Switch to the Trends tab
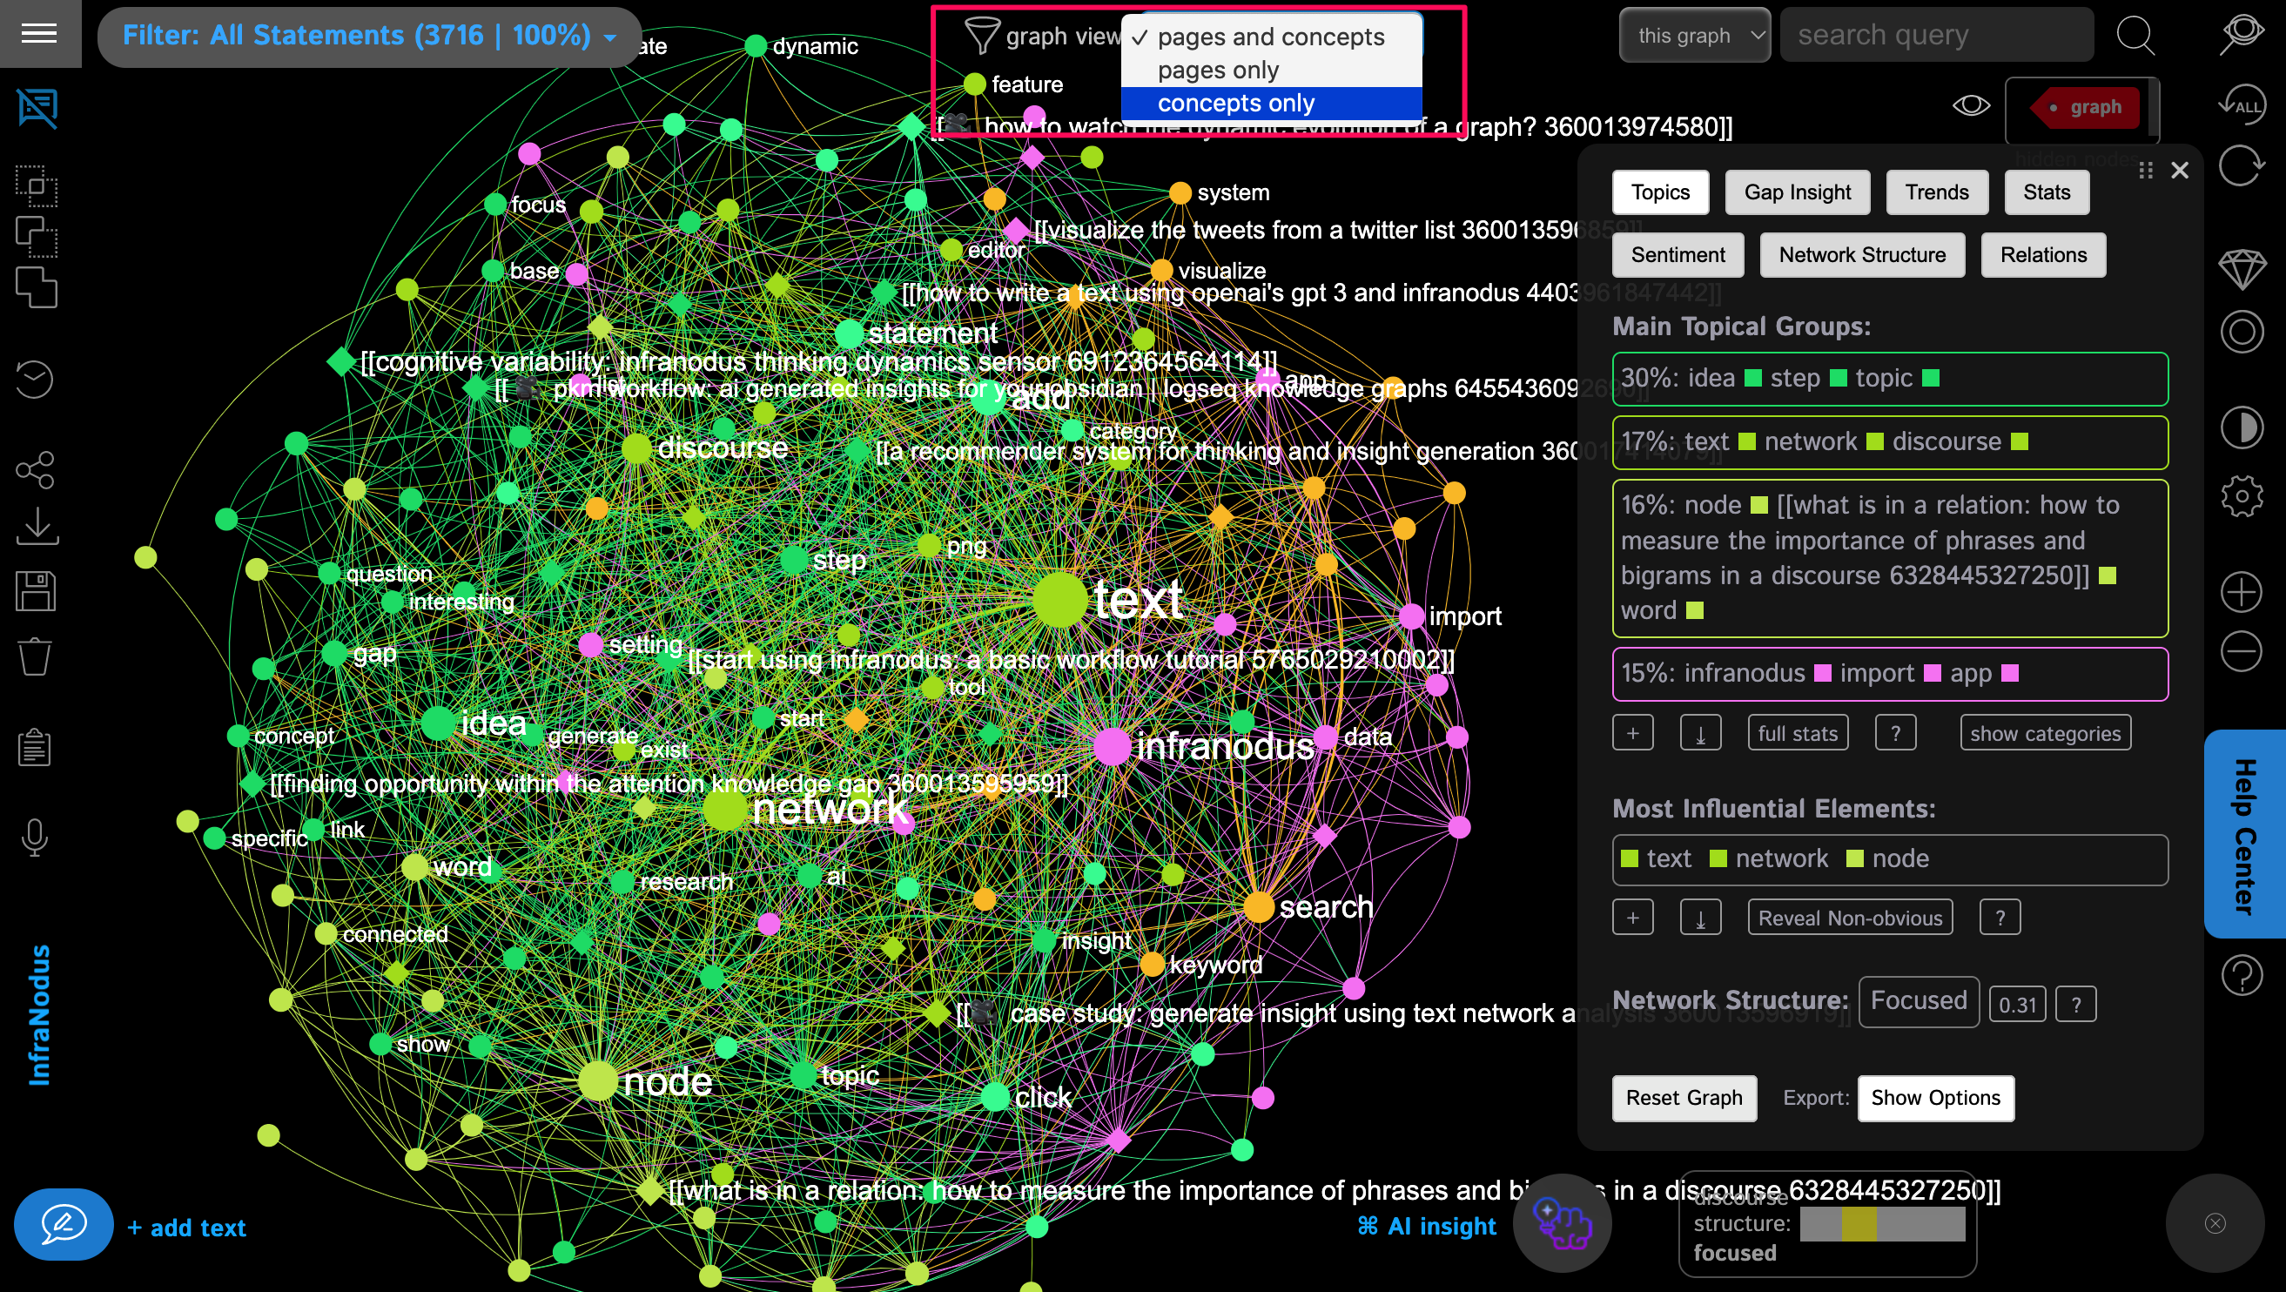Viewport: 2286px width, 1292px height. point(1936,192)
